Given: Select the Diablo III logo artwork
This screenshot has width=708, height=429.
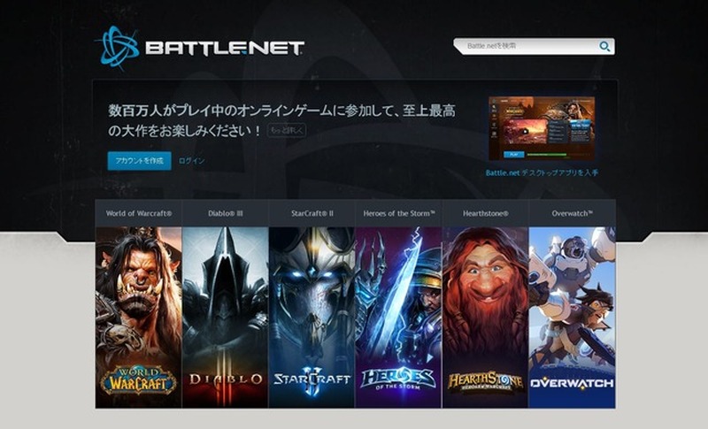Looking at the screenshot, I should coord(226,379).
